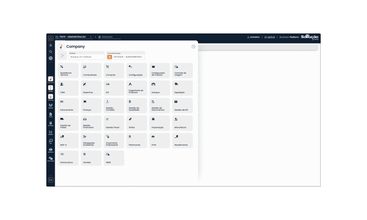
Task: Open the People module in sidebar
Action: [x=50, y=88]
